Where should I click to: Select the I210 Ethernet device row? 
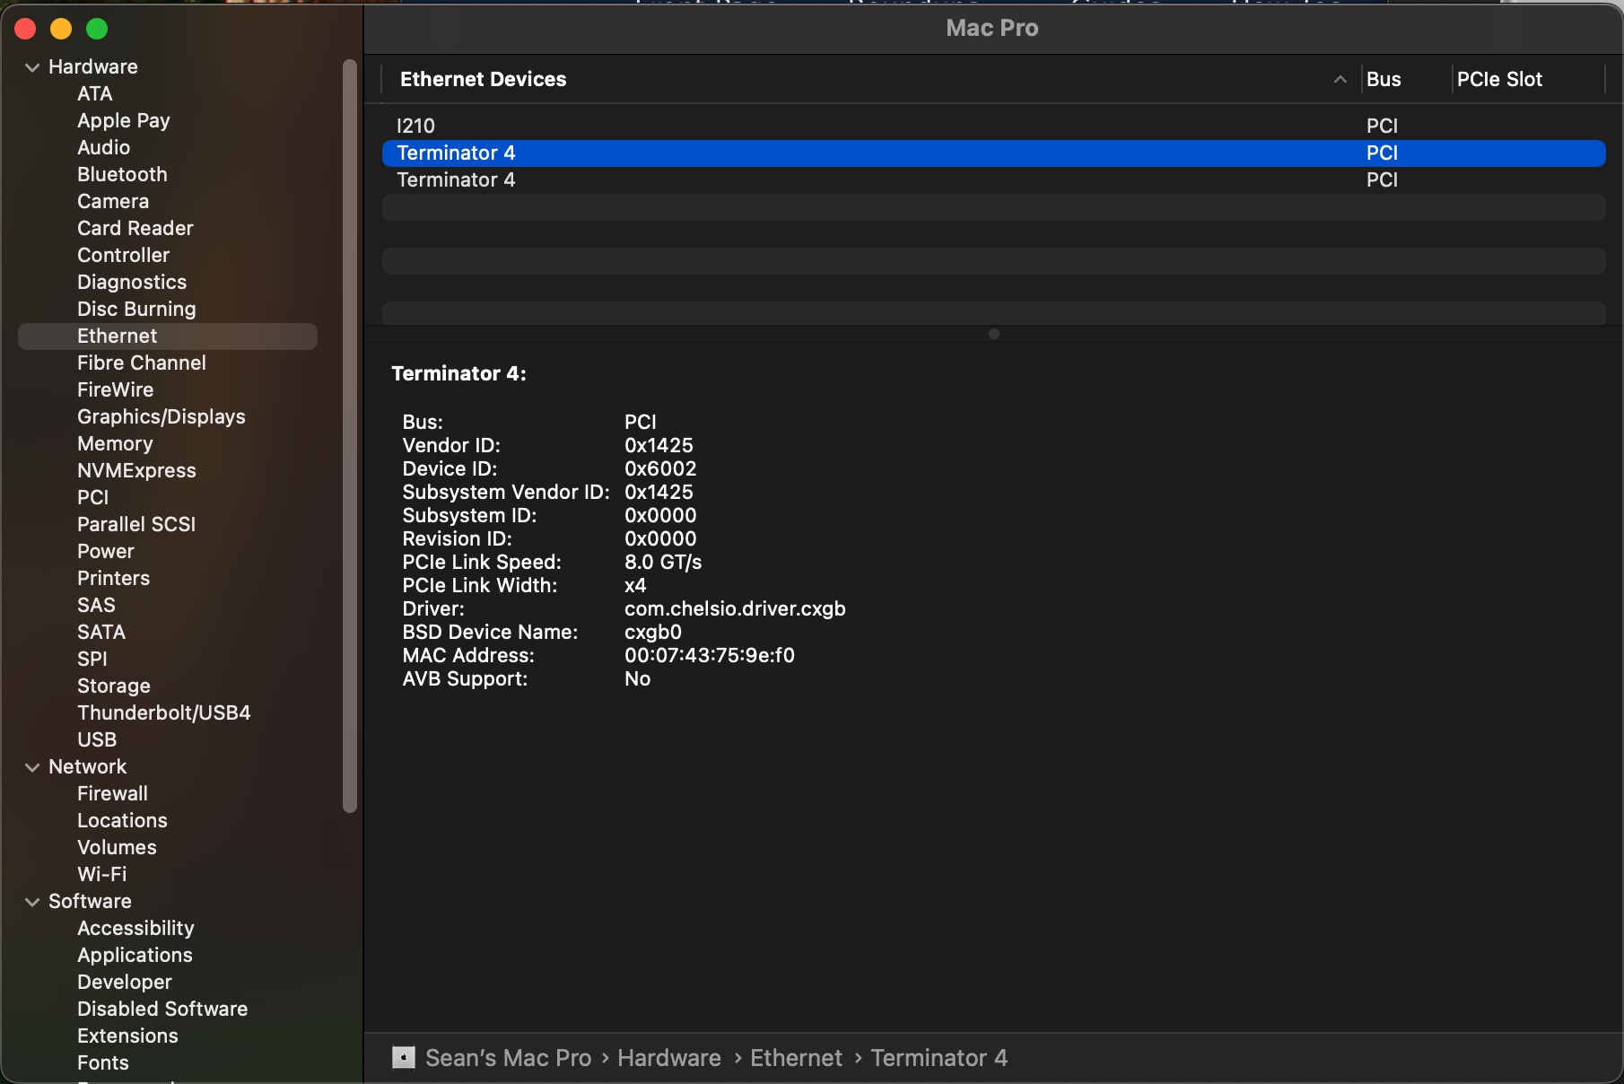[x=993, y=127]
